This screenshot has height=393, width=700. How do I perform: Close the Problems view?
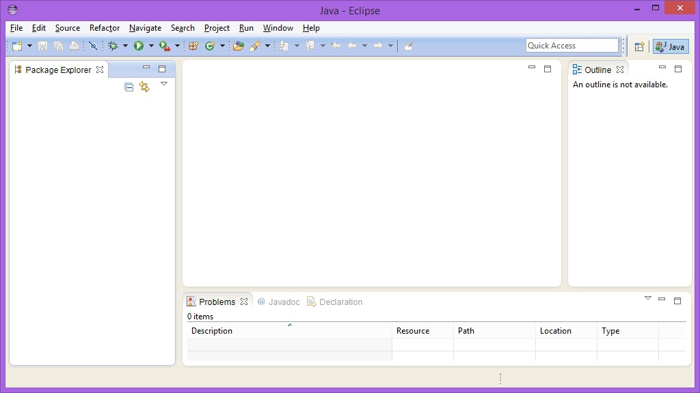click(x=244, y=302)
